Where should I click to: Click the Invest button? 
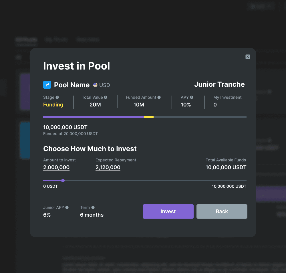click(168, 211)
